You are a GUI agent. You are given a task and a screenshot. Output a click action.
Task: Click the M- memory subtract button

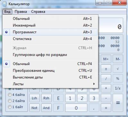(x=118, y=59)
